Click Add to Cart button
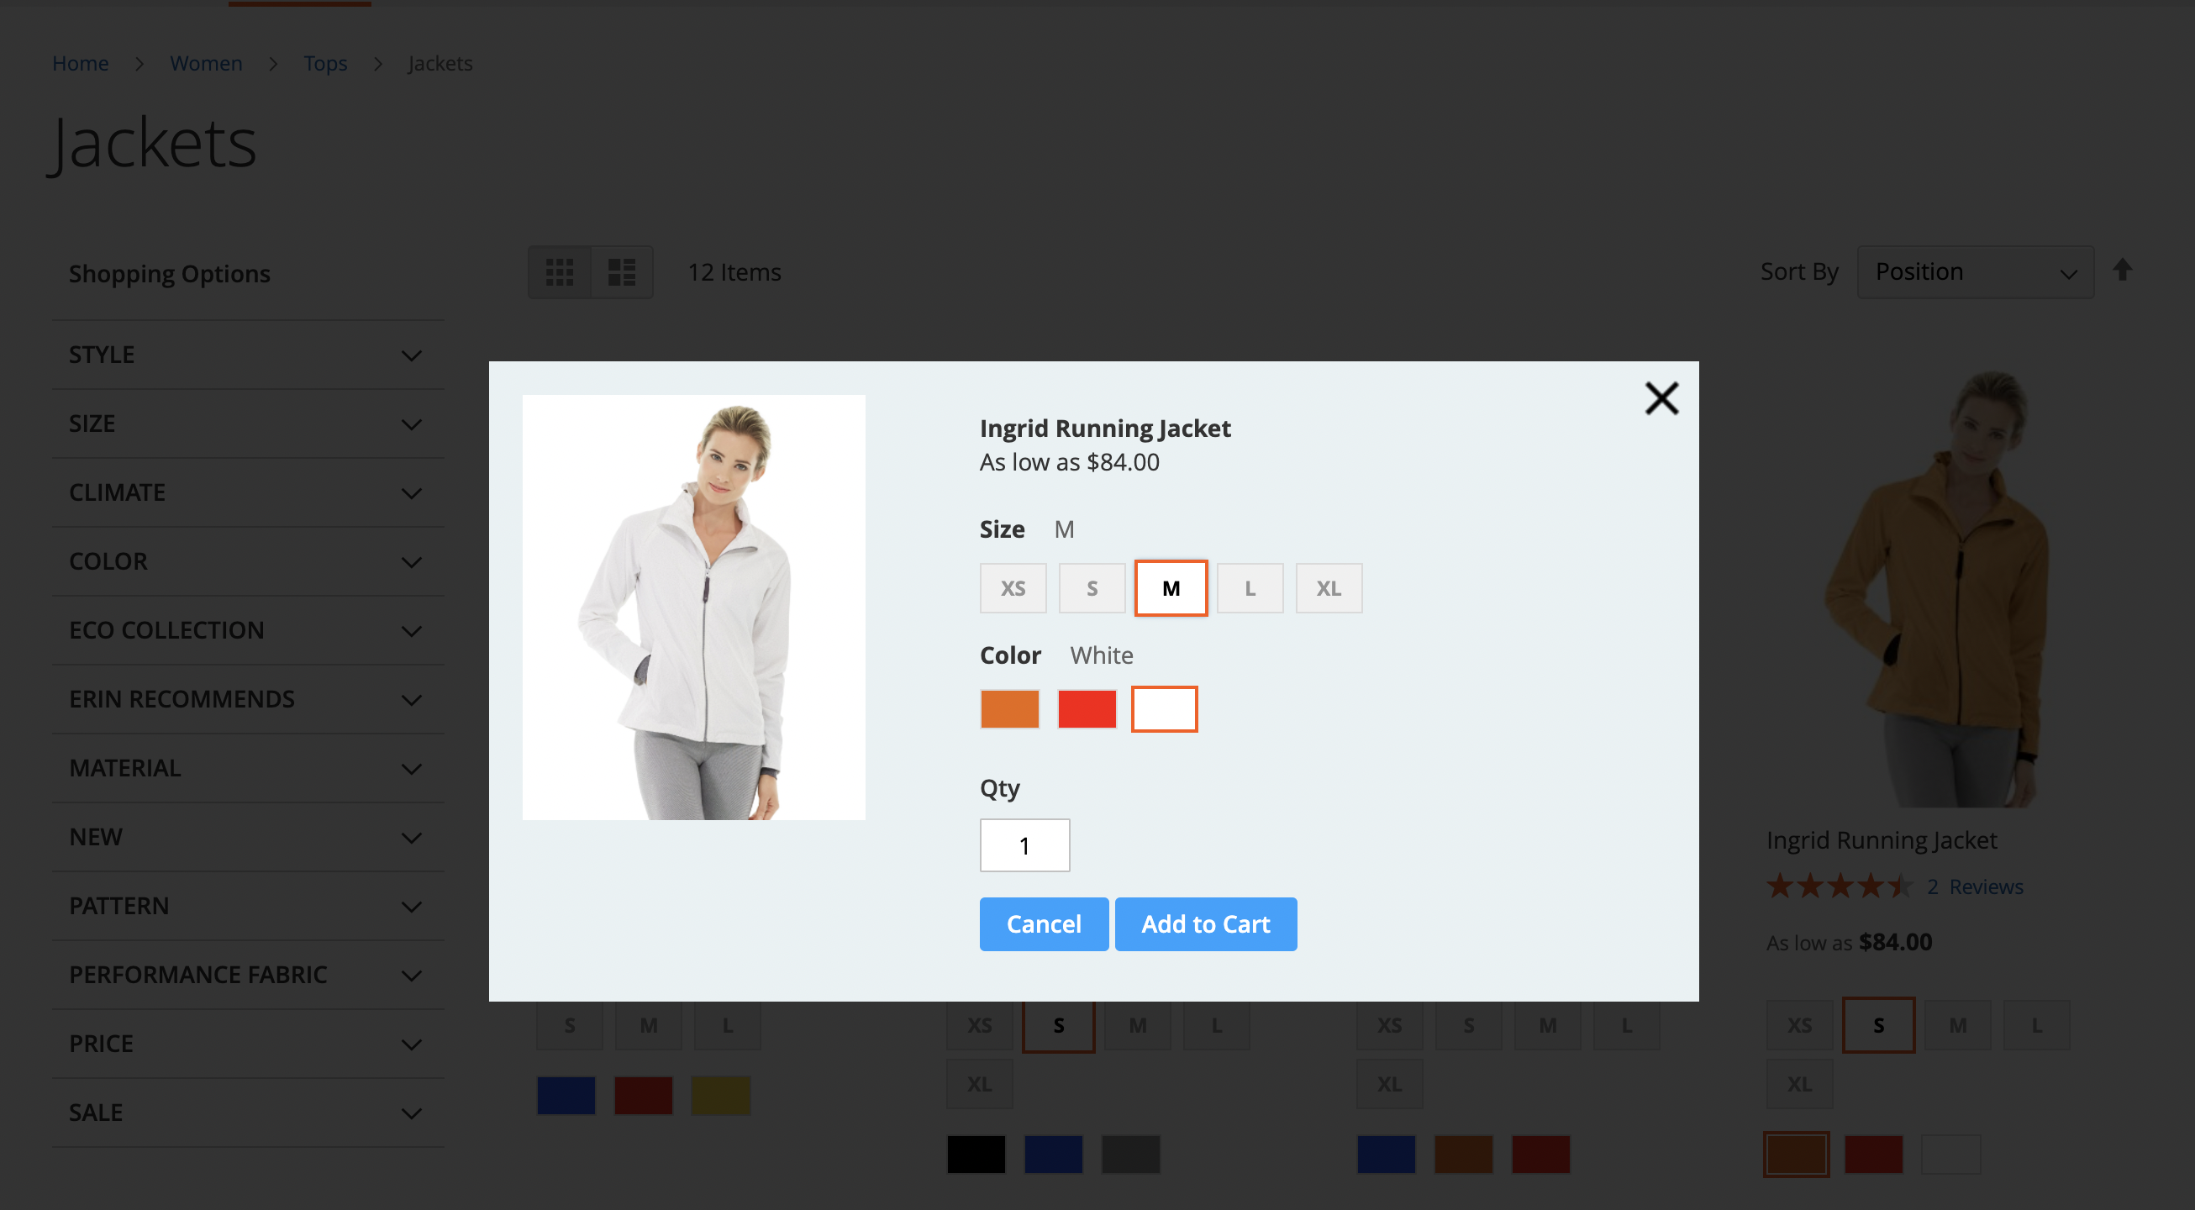 point(1206,923)
